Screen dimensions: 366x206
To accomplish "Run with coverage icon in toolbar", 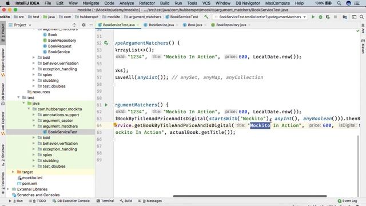I will pyautogui.click(x=328, y=17).
